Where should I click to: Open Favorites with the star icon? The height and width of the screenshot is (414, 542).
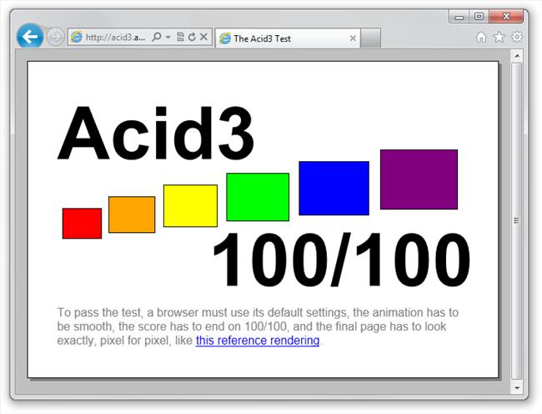click(x=499, y=37)
